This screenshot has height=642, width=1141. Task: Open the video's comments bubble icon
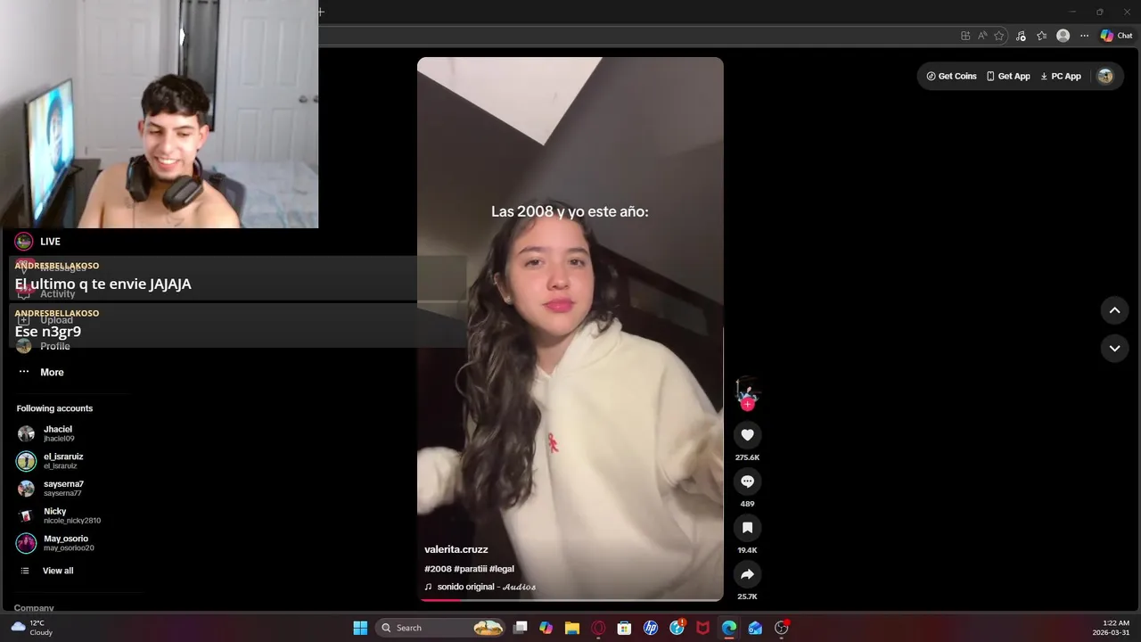click(x=747, y=481)
